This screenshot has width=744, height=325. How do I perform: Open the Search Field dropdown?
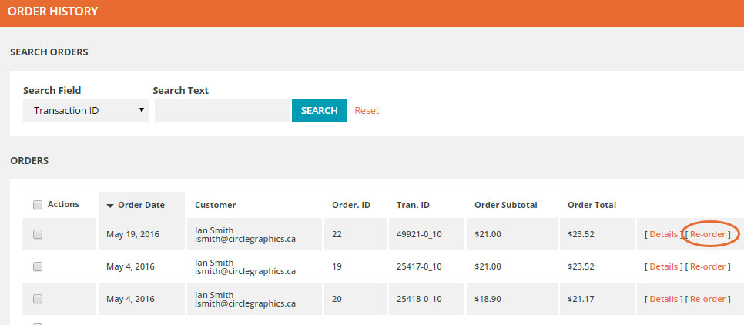[x=86, y=111]
